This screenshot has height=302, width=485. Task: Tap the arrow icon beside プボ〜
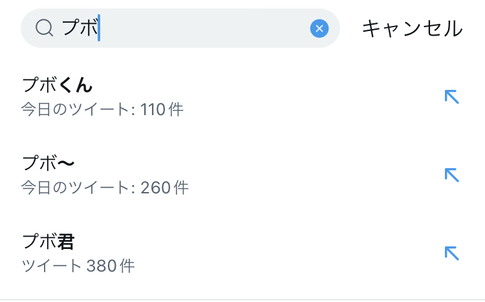451,175
